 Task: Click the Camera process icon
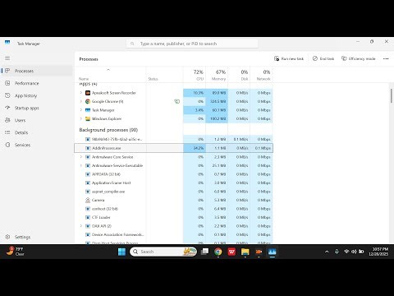tap(88, 200)
